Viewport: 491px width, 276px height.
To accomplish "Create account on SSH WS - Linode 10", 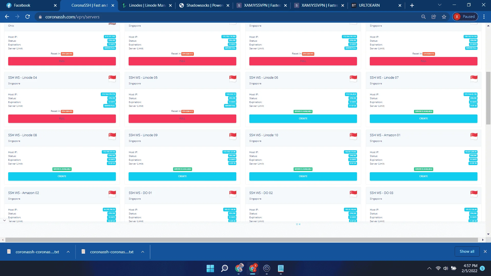I will (303, 176).
